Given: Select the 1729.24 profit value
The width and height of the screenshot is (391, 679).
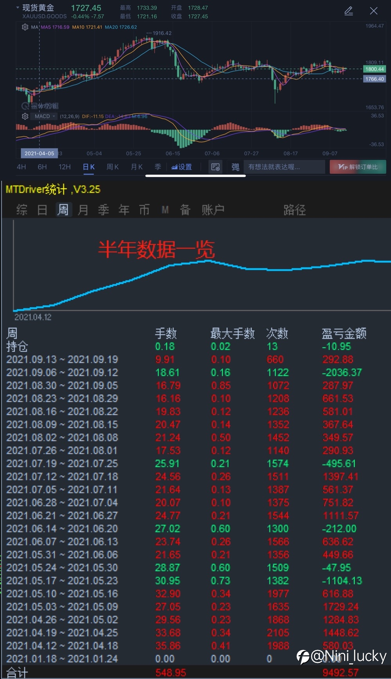Looking at the screenshot, I should [x=341, y=607].
